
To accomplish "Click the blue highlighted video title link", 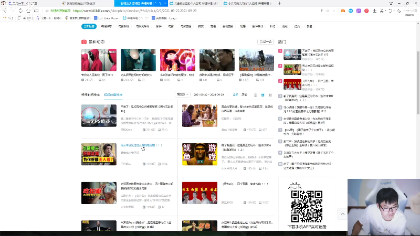I will (x=141, y=145).
